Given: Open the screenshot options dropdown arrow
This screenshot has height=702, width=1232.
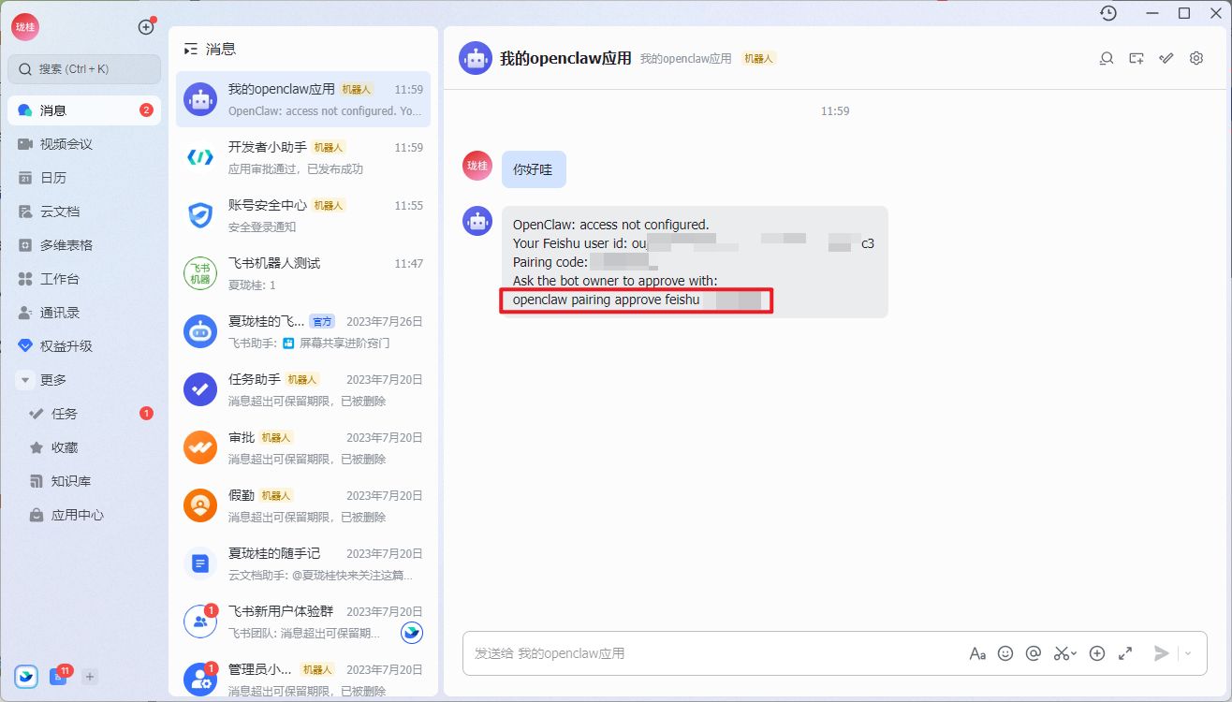Looking at the screenshot, I should point(1074,653).
